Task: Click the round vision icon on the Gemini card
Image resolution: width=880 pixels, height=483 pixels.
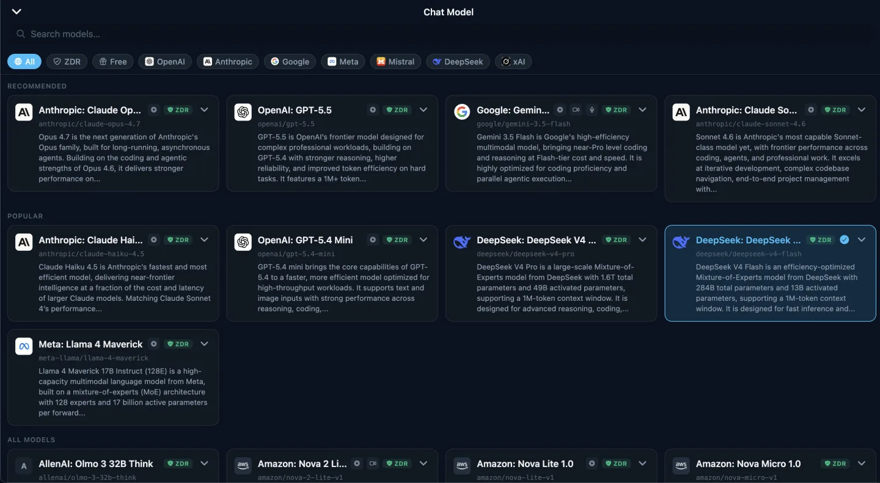Action: (560, 110)
